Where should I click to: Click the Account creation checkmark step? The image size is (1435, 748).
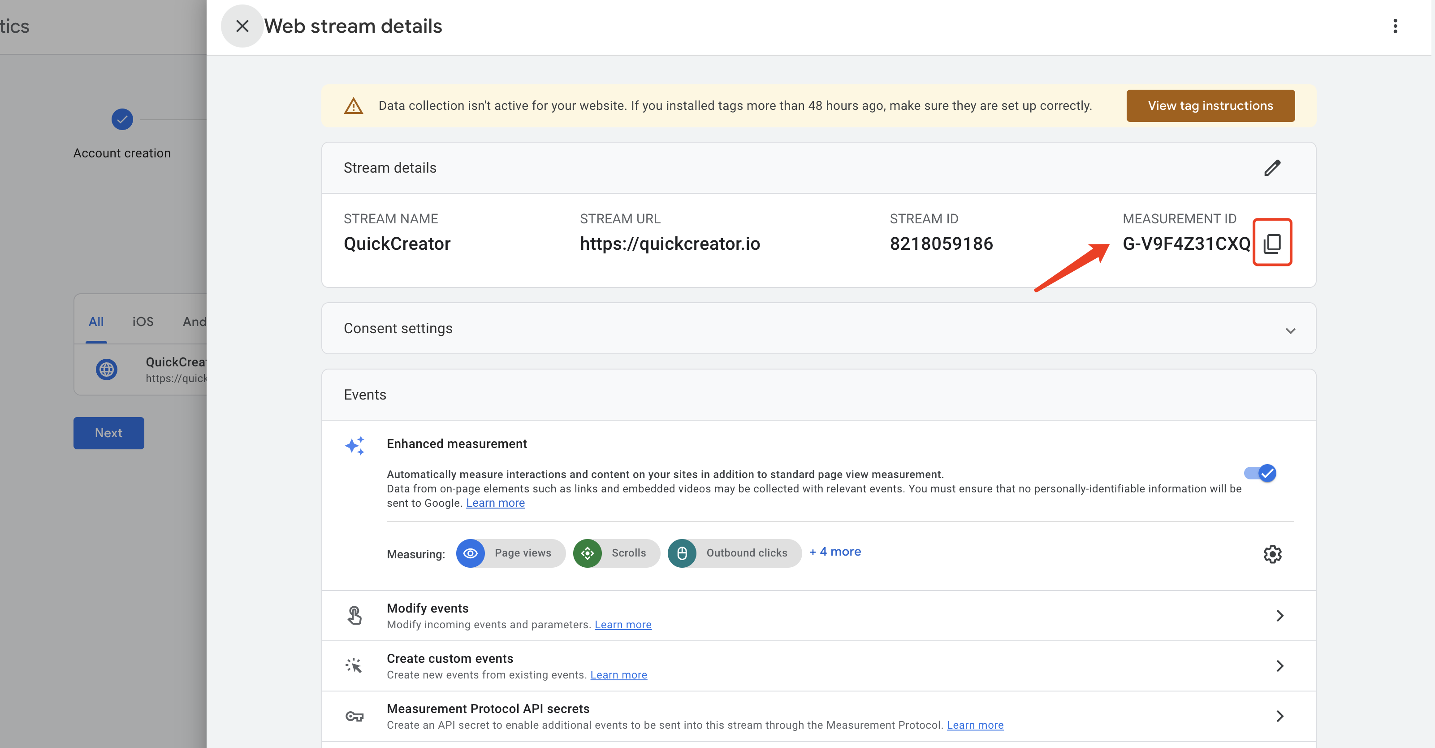tap(122, 119)
